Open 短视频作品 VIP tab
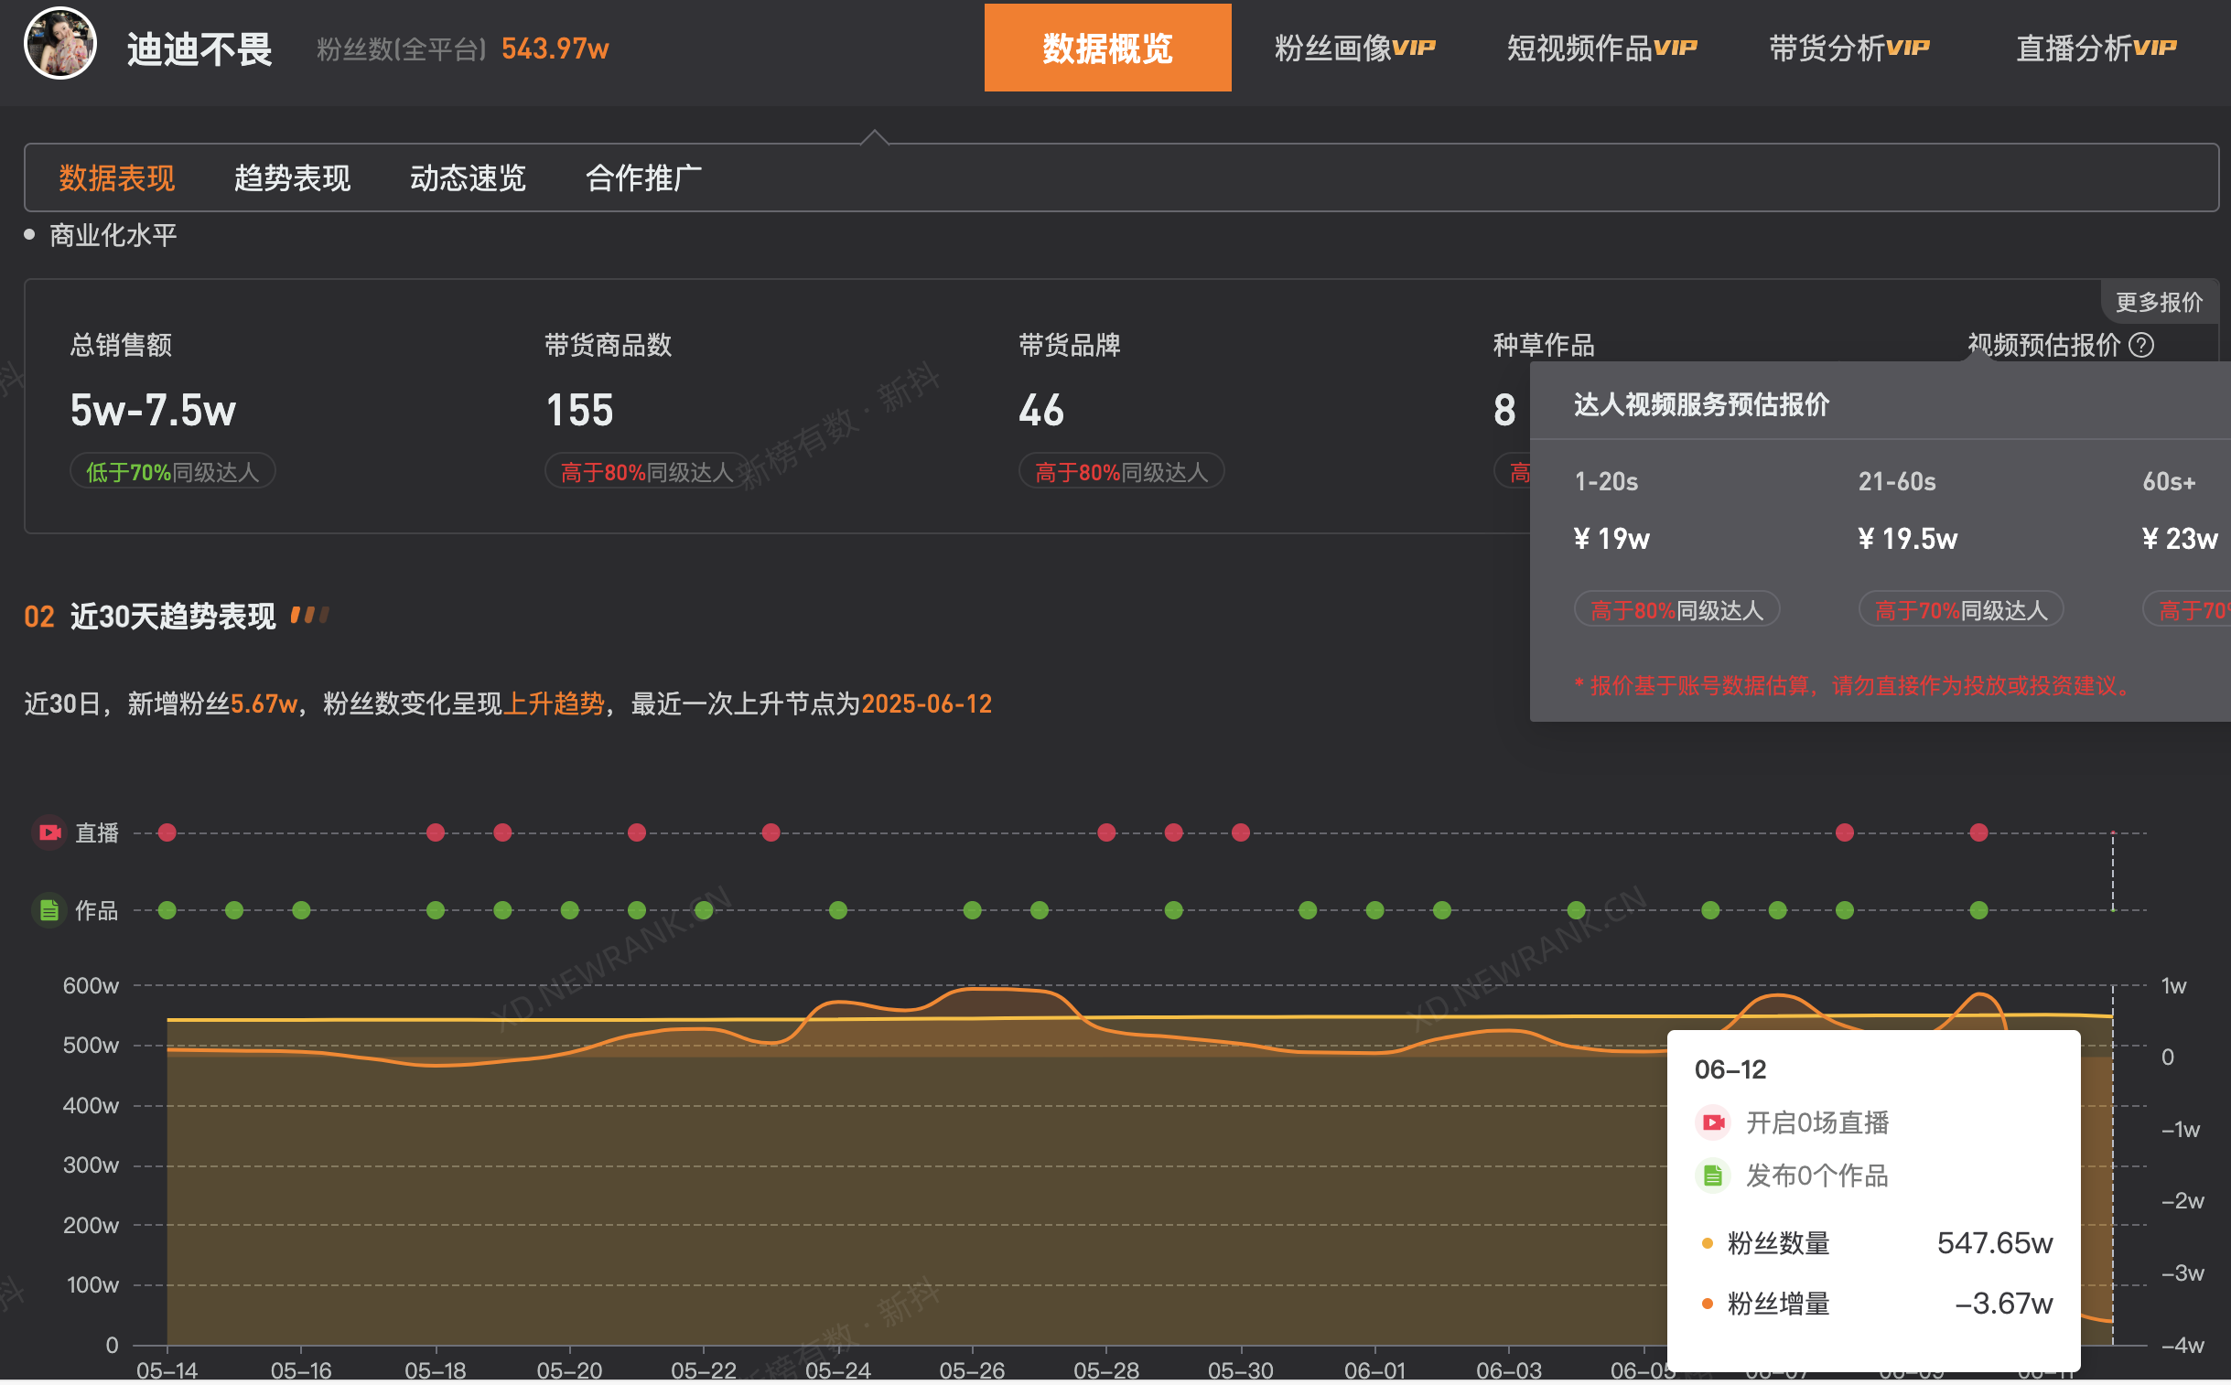 1601,48
